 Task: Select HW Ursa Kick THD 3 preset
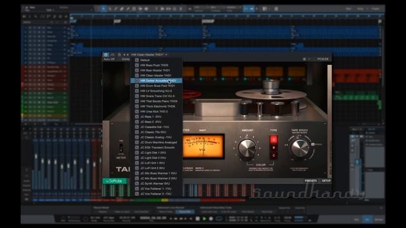(x=157, y=111)
